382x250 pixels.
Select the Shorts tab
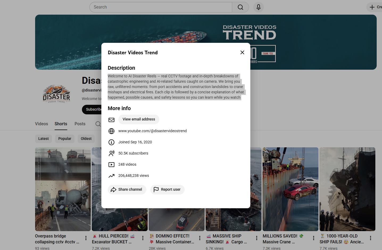[61, 124]
